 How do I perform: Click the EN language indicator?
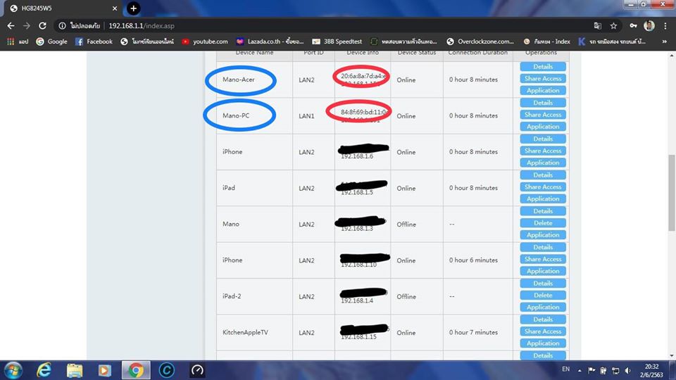pos(565,369)
